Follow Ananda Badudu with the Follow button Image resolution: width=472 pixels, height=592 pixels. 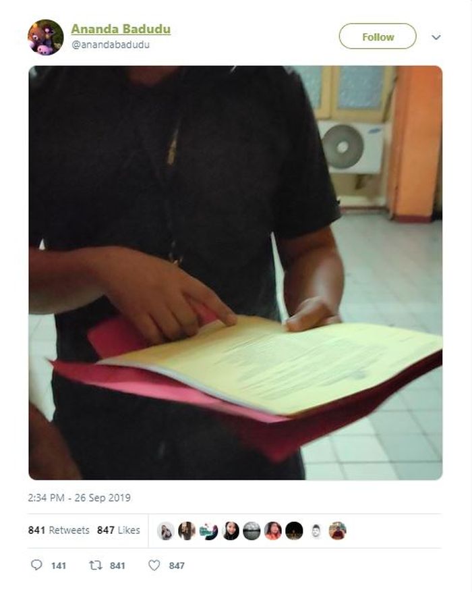tap(378, 36)
